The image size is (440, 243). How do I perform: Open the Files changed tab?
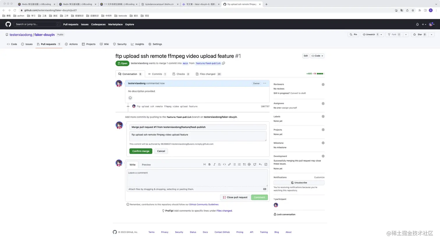coord(208,74)
